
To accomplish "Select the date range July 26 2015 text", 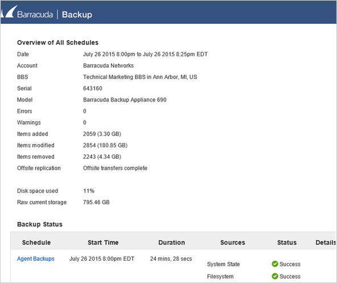I will (x=145, y=54).
